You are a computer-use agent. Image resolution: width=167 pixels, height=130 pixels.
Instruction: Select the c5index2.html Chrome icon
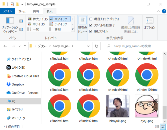coord(89,106)
